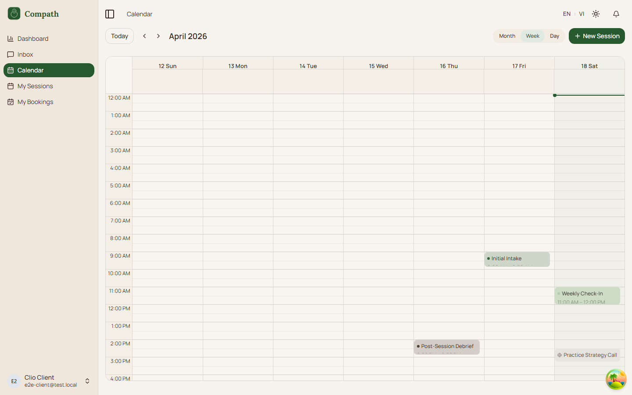Open the Weekly Check-In event
This screenshot has height=395, width=632.
tap(587, 296)
